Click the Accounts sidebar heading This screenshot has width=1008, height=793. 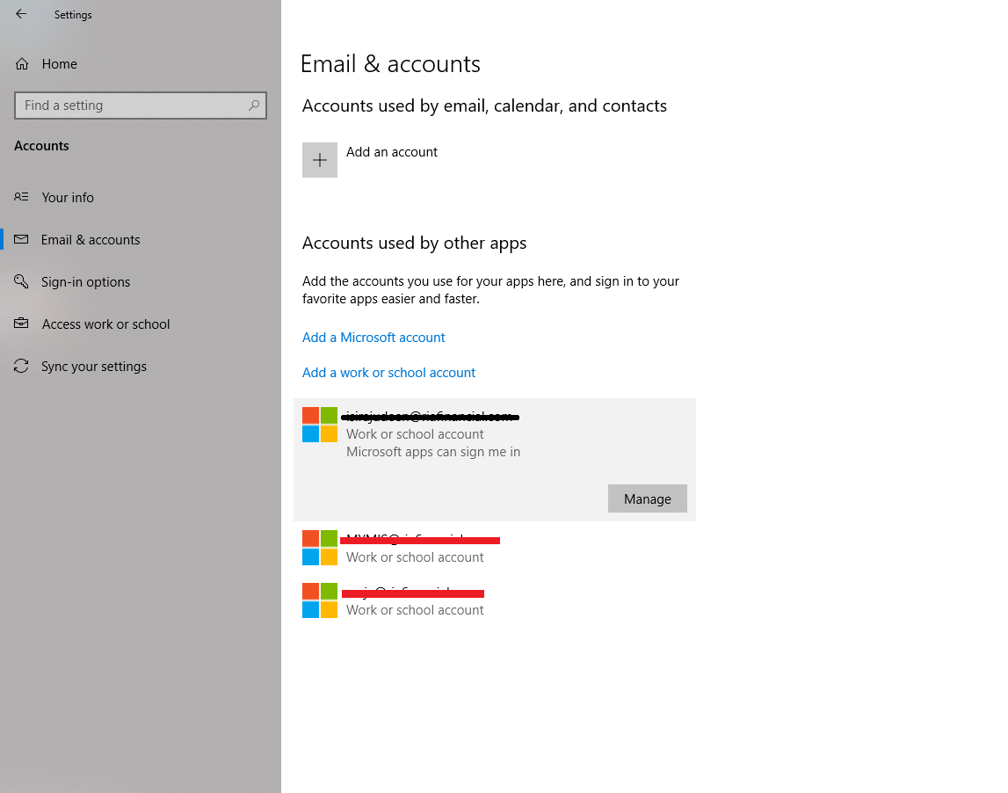(x=41, y=146)
